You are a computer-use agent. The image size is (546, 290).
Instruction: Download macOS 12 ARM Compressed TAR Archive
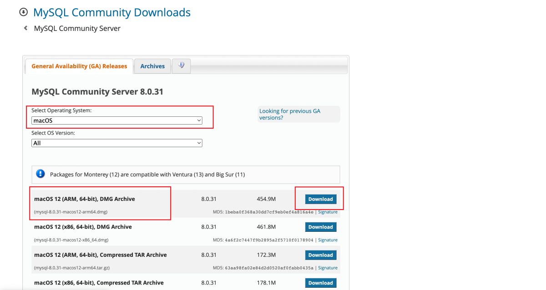click(x=321, y=255)
